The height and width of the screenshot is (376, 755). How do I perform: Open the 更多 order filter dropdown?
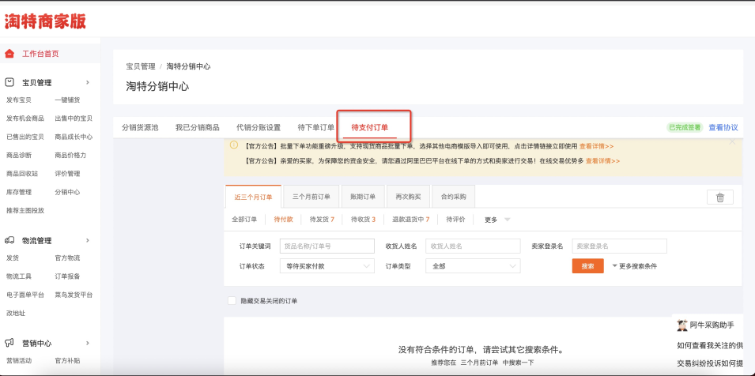click(497, 220)
